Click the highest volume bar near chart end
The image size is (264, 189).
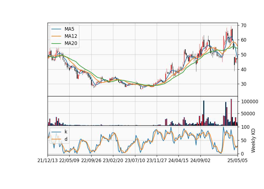click(x=231, y=112)
